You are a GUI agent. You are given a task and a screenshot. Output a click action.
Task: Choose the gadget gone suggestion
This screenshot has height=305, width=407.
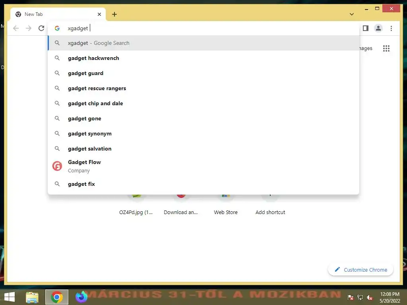(203, 118)
